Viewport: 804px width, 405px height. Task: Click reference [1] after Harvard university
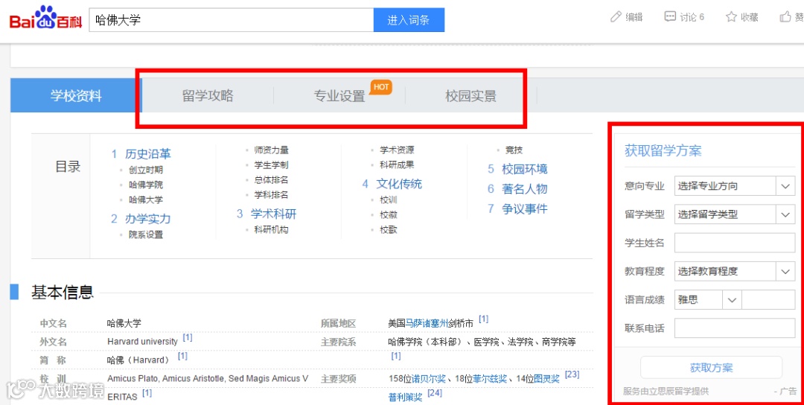(188, 338)
